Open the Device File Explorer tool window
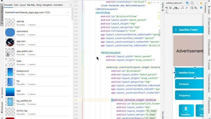The height and width of the screenshot is (119, 211). (x=209, y=83)
